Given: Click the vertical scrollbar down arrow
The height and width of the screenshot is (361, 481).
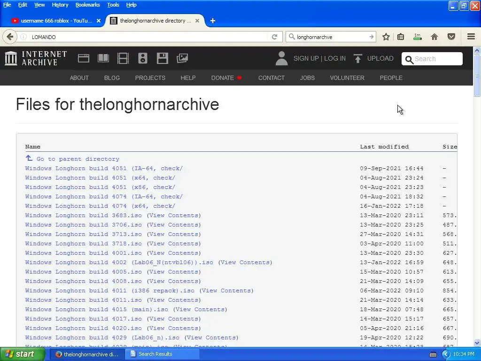Looking at the screenshot, I should pyautogui.click(x=477, y=343).
